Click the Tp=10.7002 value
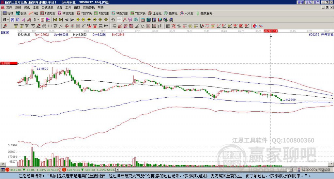 point(41,34)
